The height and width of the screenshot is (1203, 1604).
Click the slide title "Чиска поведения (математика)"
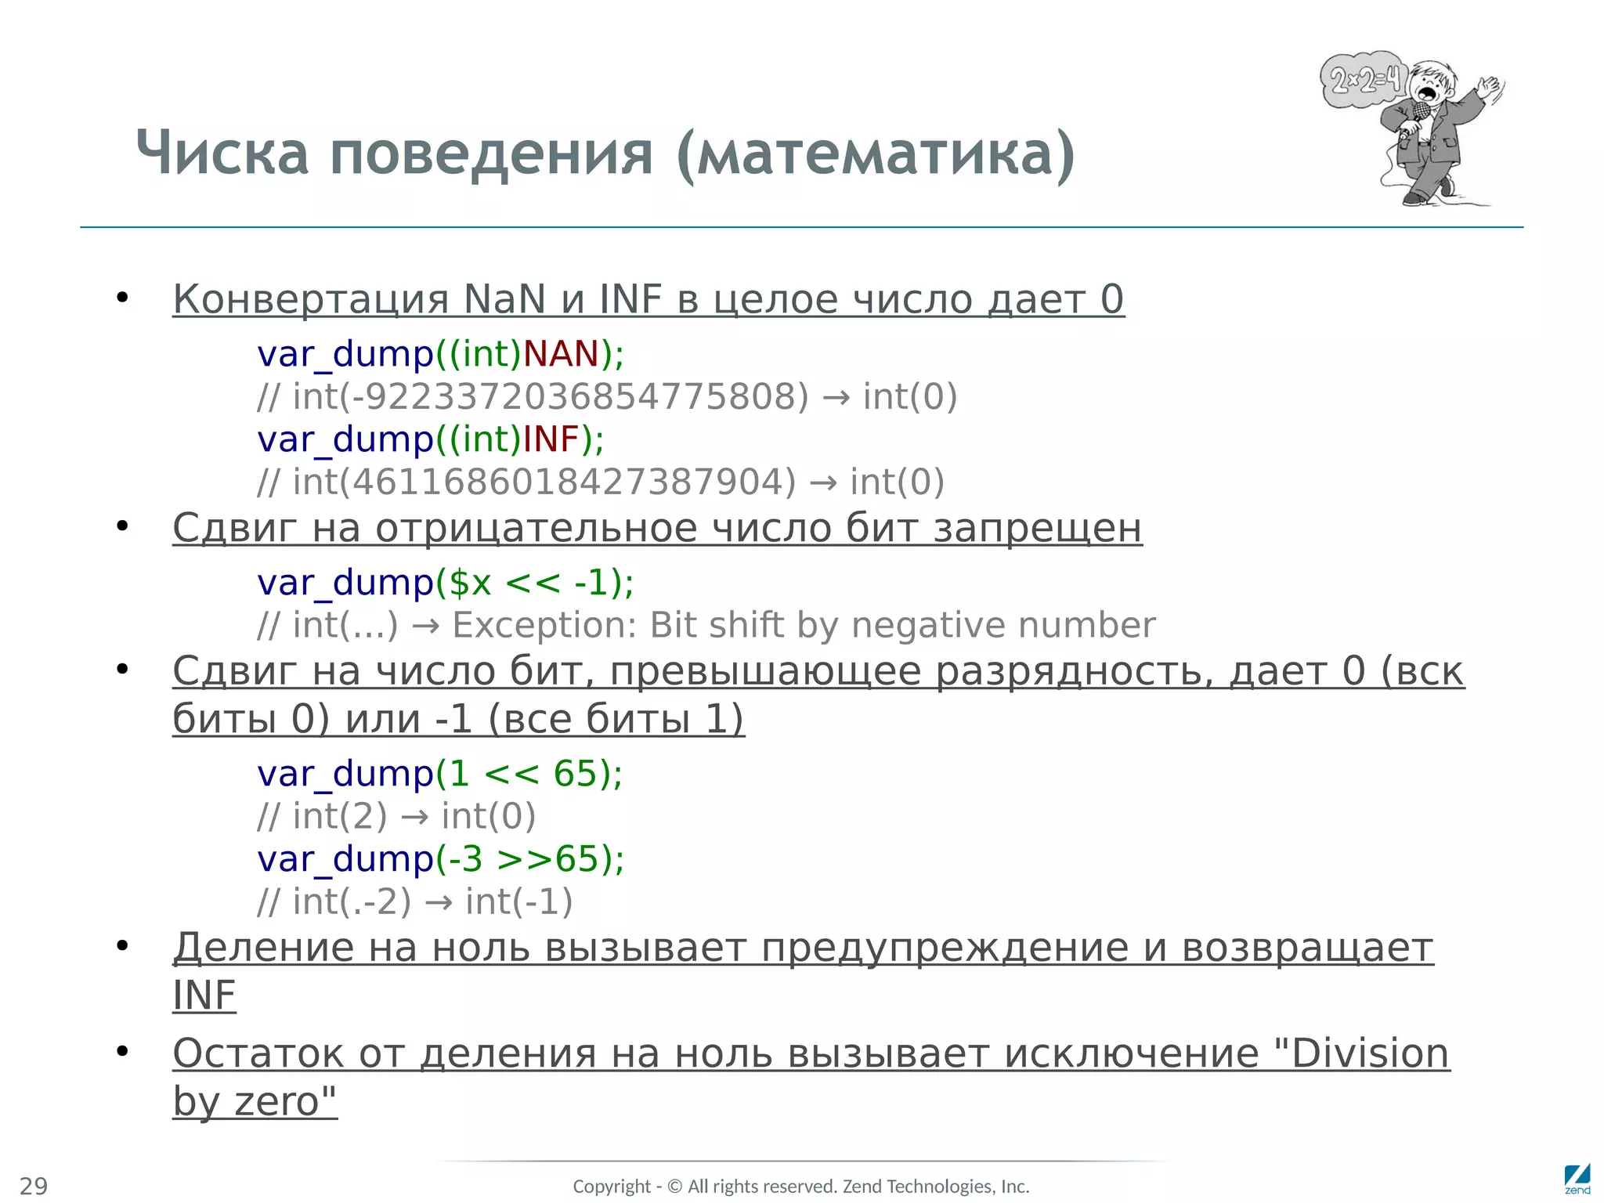pos(605,153)
